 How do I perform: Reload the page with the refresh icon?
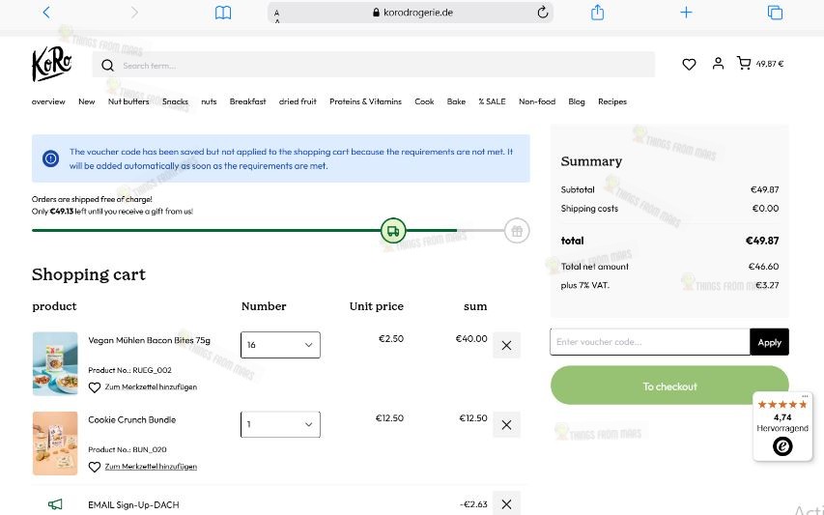click(x=542, y=13)
